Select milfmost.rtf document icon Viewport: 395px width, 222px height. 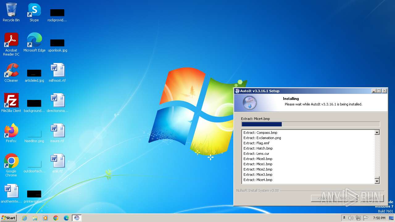(57, 73)
